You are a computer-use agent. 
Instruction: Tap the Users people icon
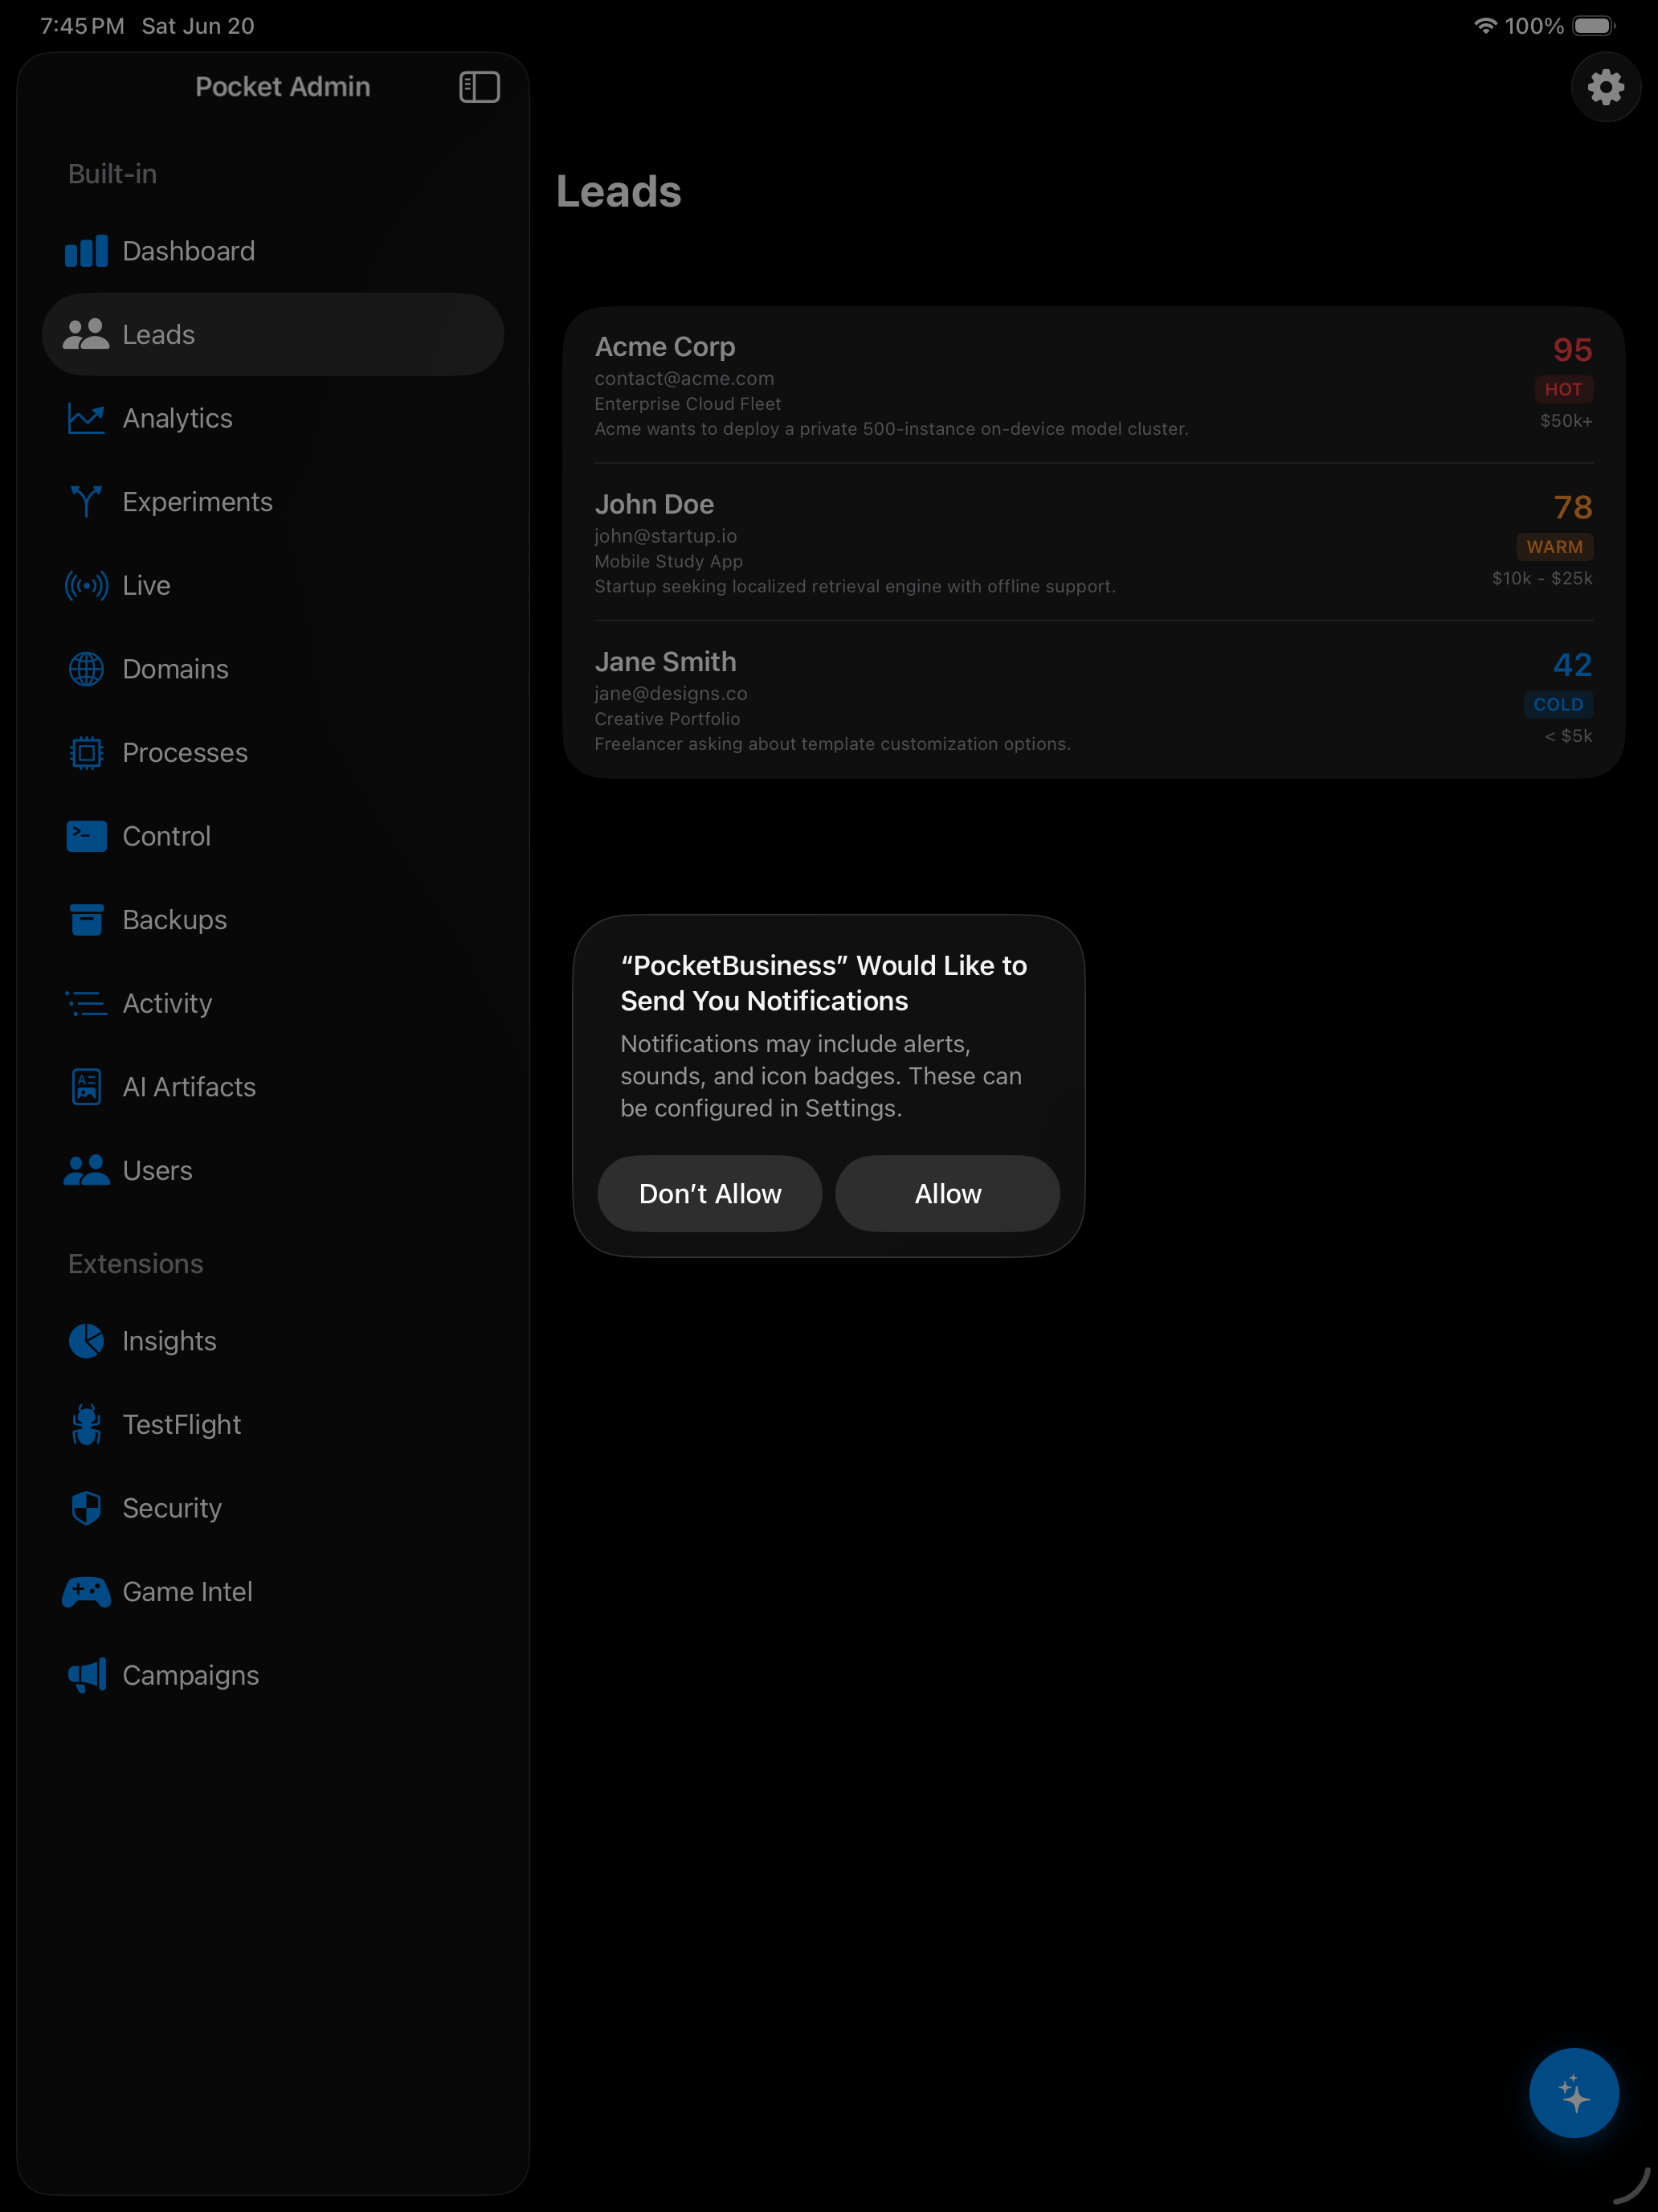point(86,1170)
